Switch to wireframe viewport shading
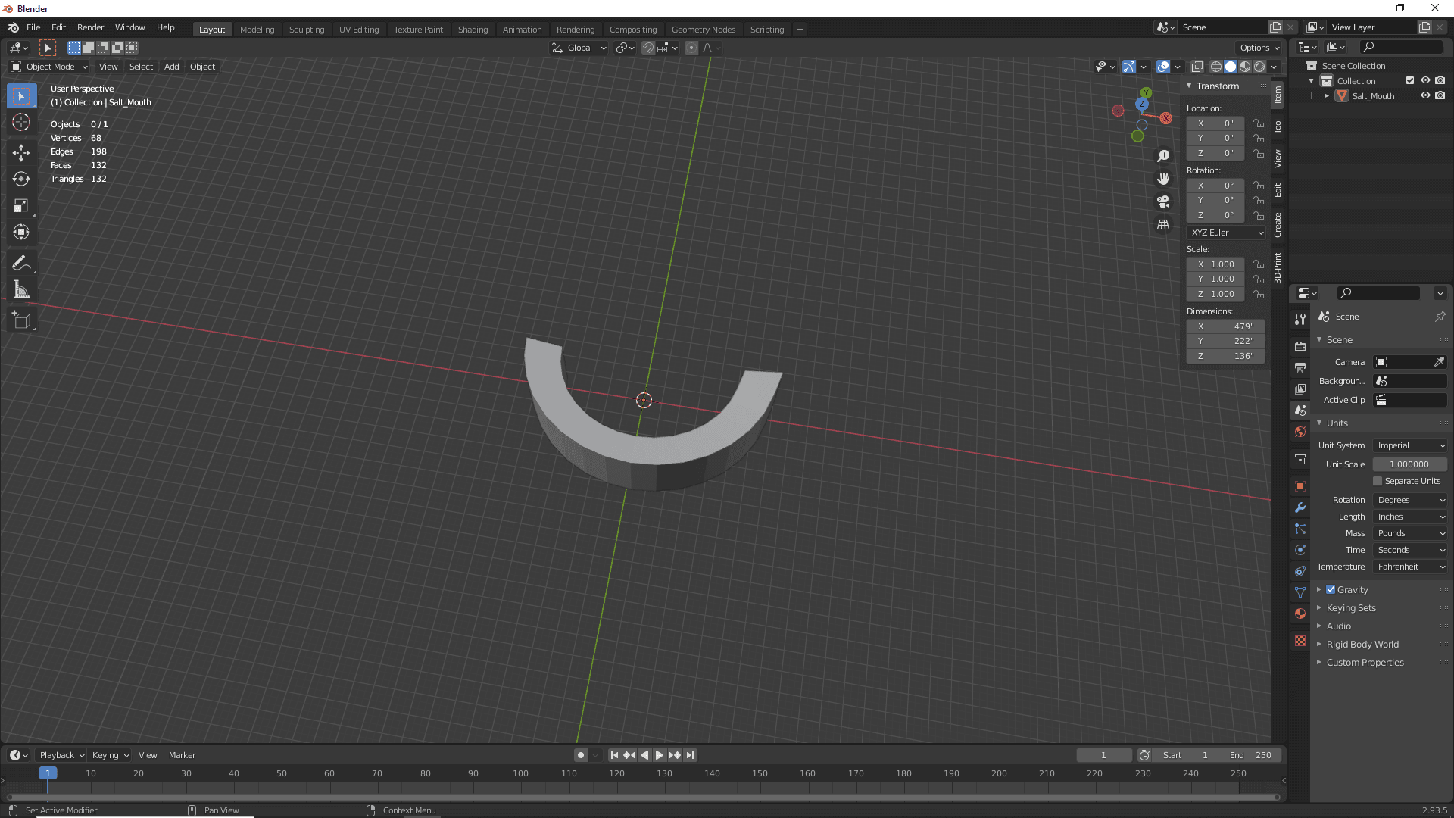Image resolution: width=1454 pixels, height=818 pixels. pos(1216,67)
